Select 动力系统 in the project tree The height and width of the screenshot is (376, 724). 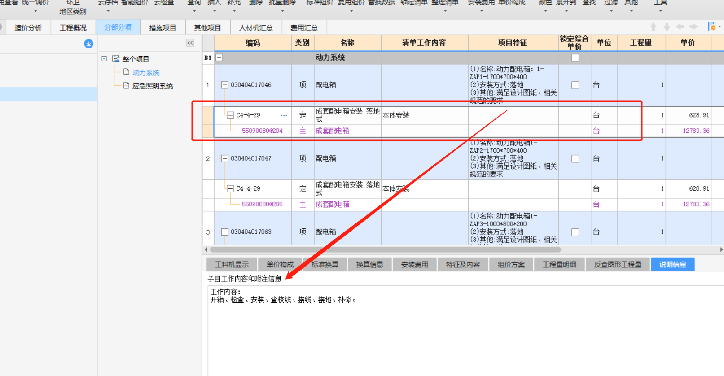pos(146,73)
